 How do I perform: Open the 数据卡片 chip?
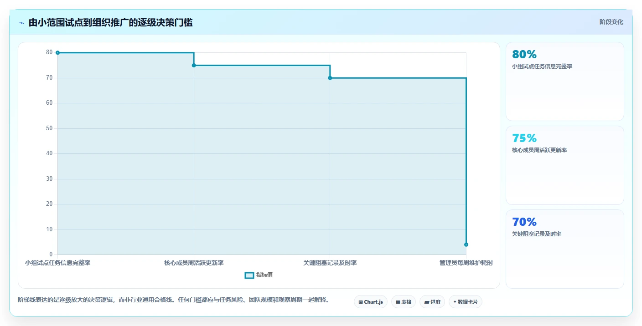(x=466, y=302)
